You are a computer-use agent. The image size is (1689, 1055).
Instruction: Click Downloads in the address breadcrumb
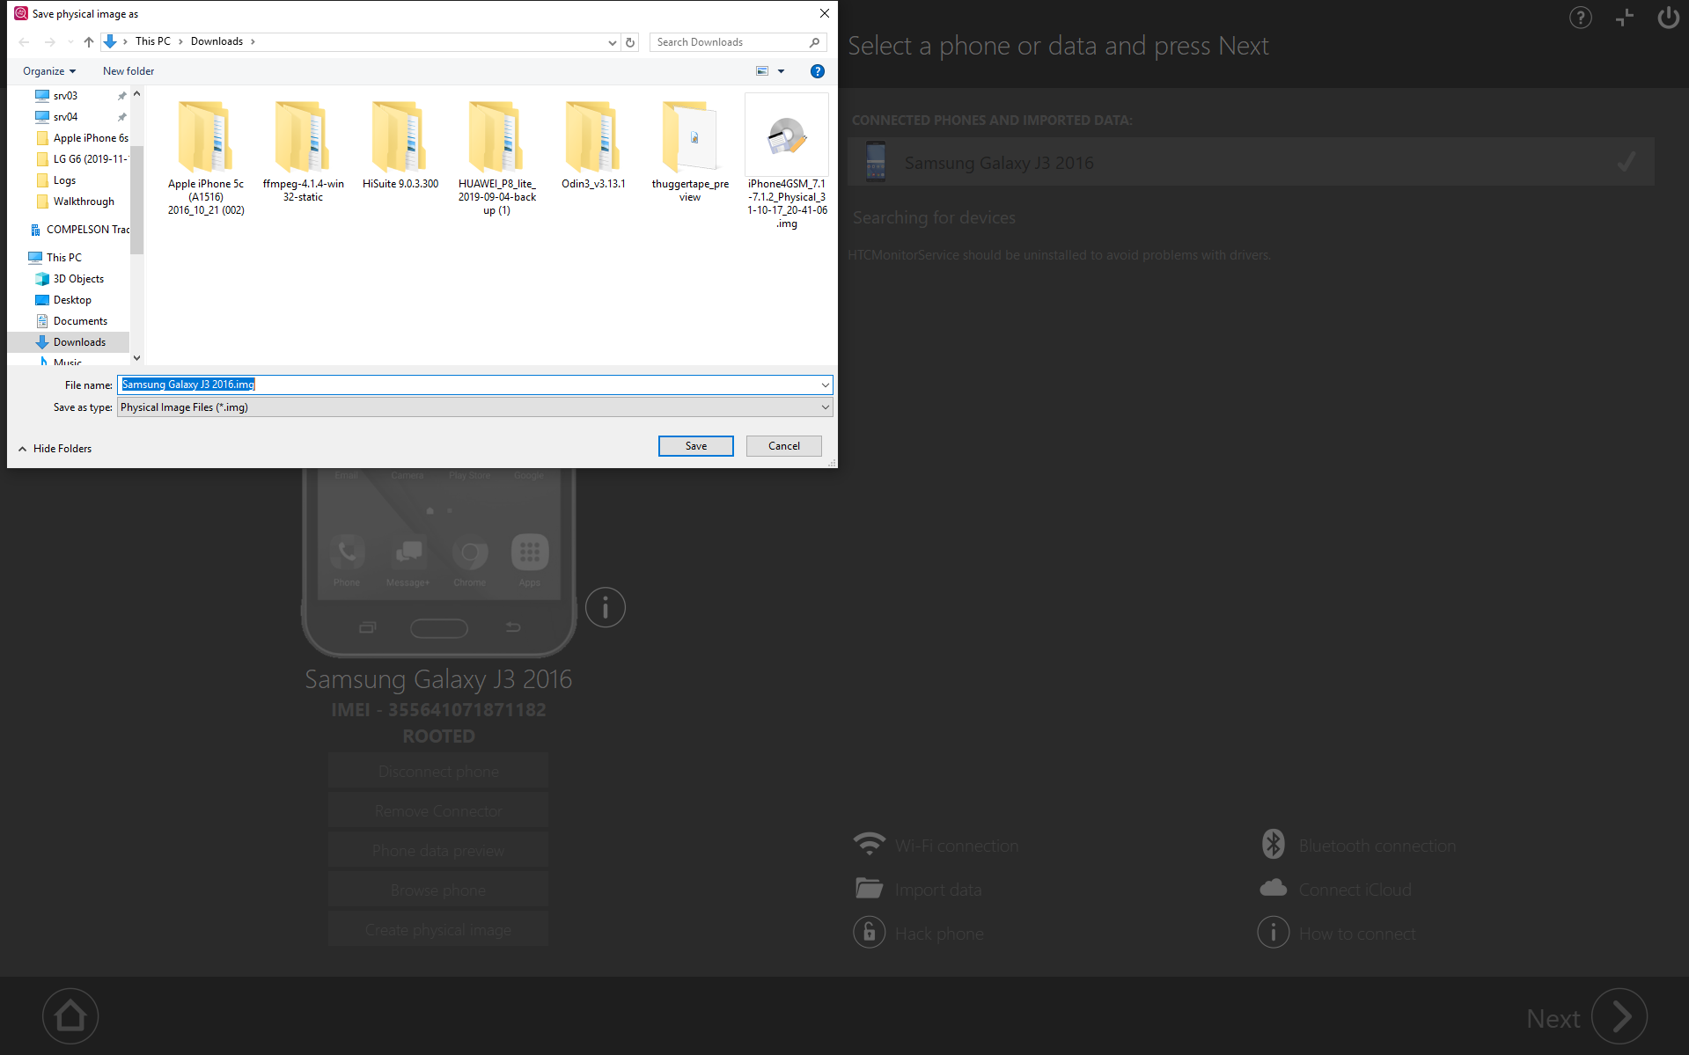tap(217, 41)
